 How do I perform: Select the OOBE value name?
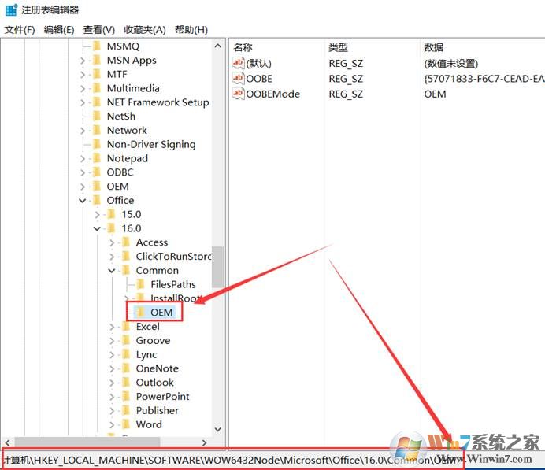tap(259, 79)
